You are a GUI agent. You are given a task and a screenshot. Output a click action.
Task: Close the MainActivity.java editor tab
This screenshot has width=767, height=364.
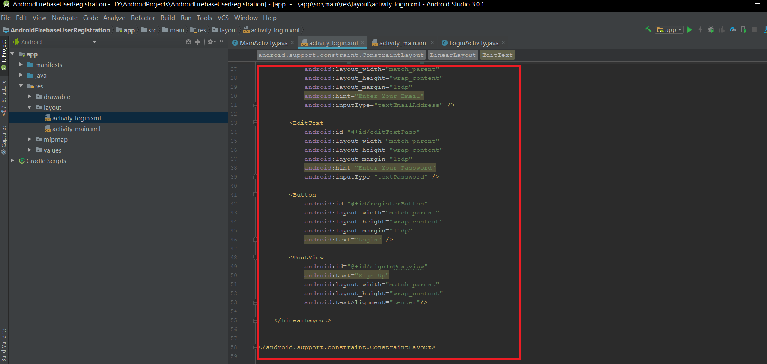pyautogui.click(x=292, y=43)
